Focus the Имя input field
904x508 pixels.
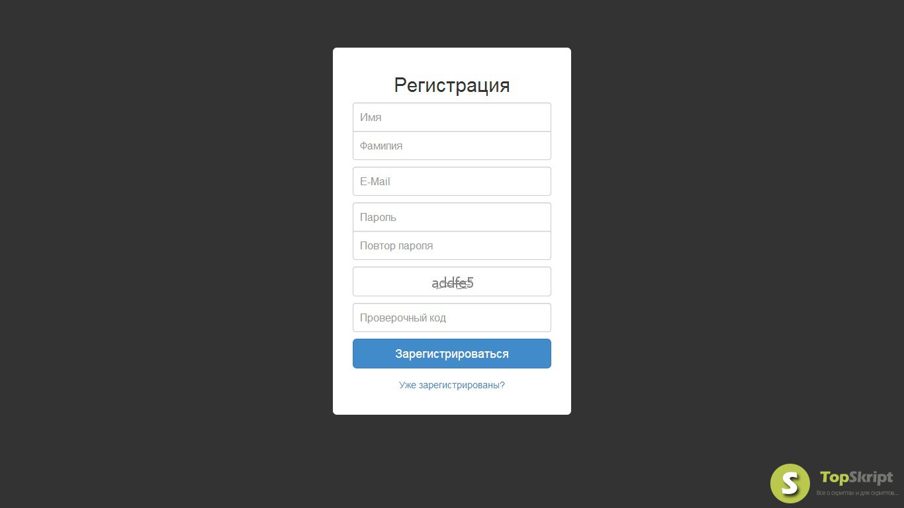452,117
